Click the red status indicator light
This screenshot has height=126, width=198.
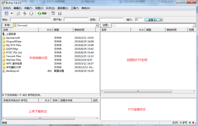pyautogui.click(x=193, y=122)
